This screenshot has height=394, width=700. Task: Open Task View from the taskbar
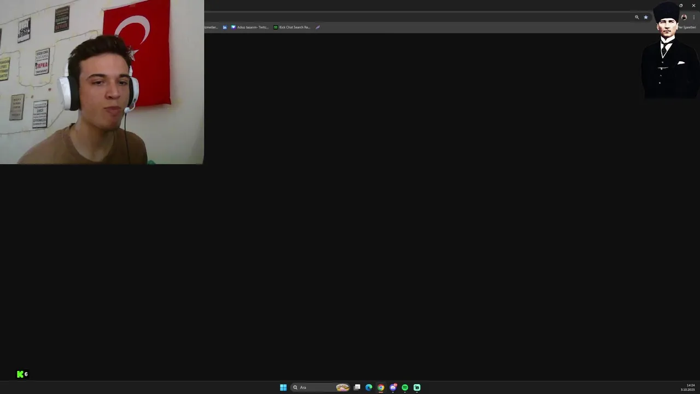[x=357, y=387]
